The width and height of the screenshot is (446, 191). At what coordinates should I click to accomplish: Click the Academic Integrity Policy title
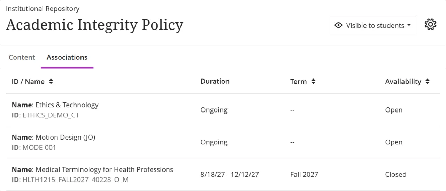(x=94, y=25)
